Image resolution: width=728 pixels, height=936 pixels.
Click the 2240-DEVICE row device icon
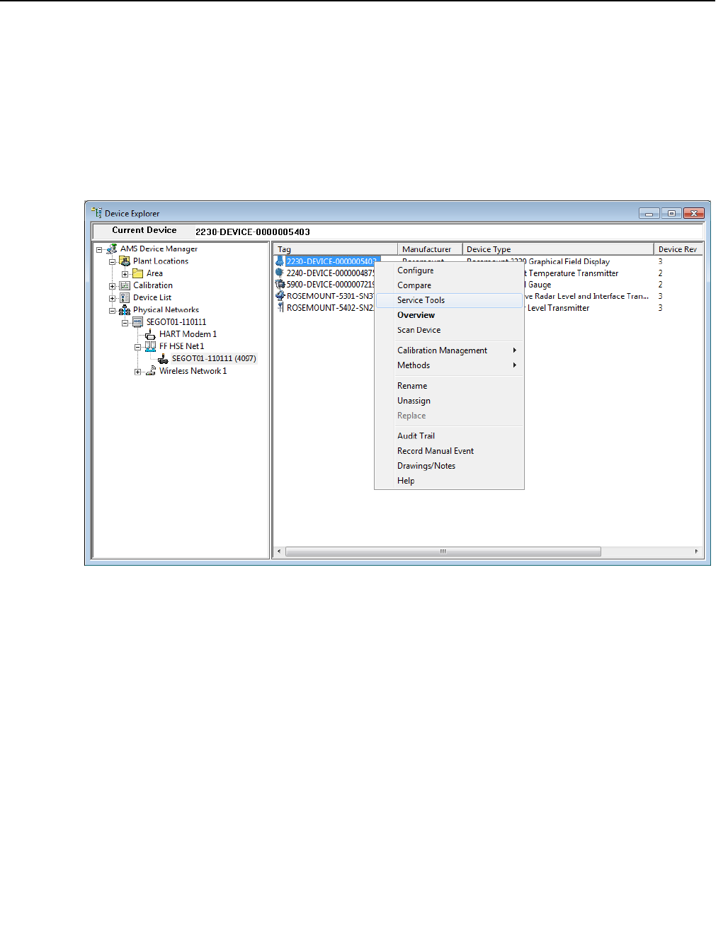point(280,273)
